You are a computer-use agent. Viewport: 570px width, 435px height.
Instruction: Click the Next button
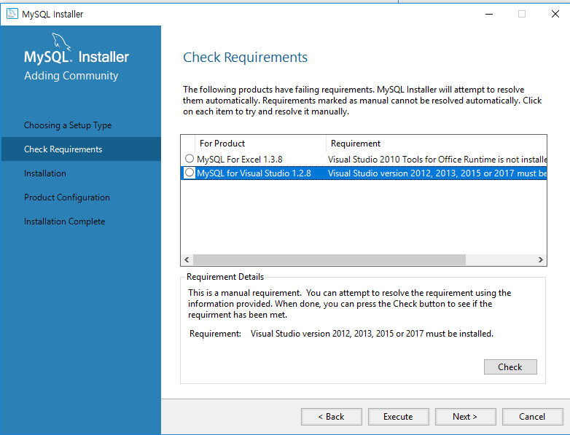click(465, 417)
